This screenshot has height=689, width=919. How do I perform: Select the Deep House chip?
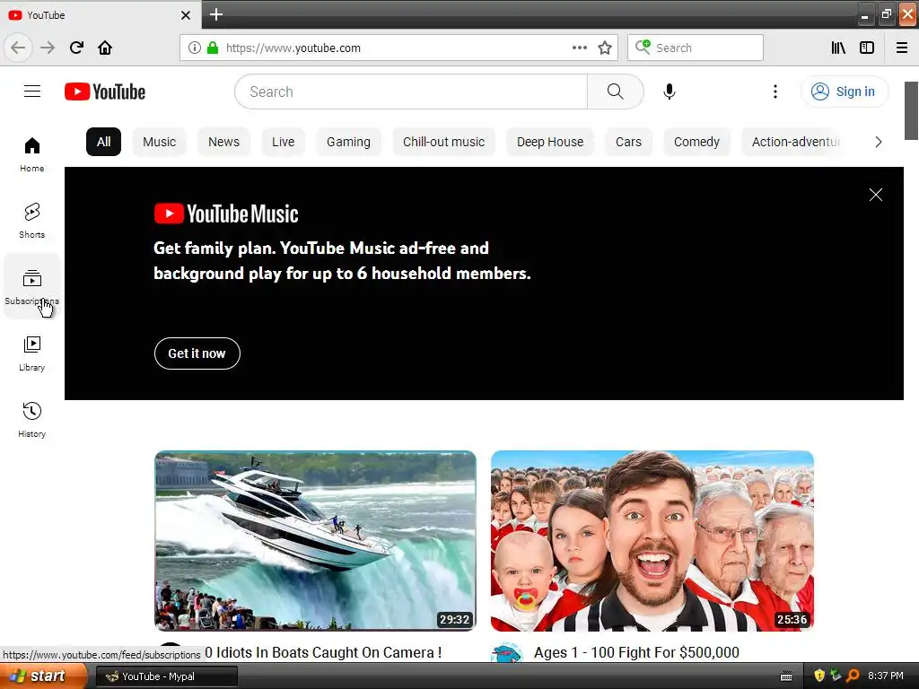550,142
